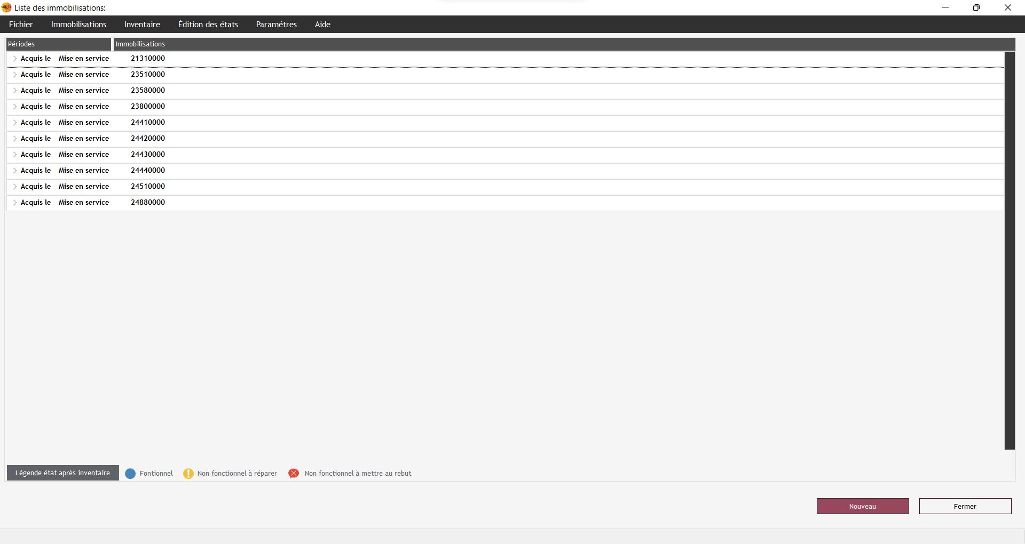Open the Immobilisations menu
The width and height of the screenshot is (1025, 544).
coord(78,25)
